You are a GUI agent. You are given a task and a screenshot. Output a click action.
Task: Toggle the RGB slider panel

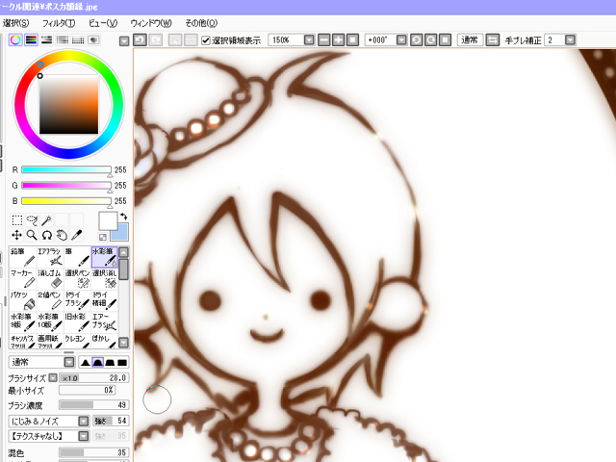[31, 39]
